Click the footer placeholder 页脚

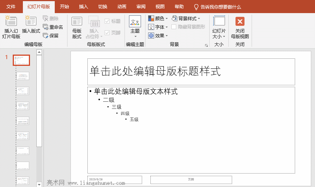pos(191,180)
